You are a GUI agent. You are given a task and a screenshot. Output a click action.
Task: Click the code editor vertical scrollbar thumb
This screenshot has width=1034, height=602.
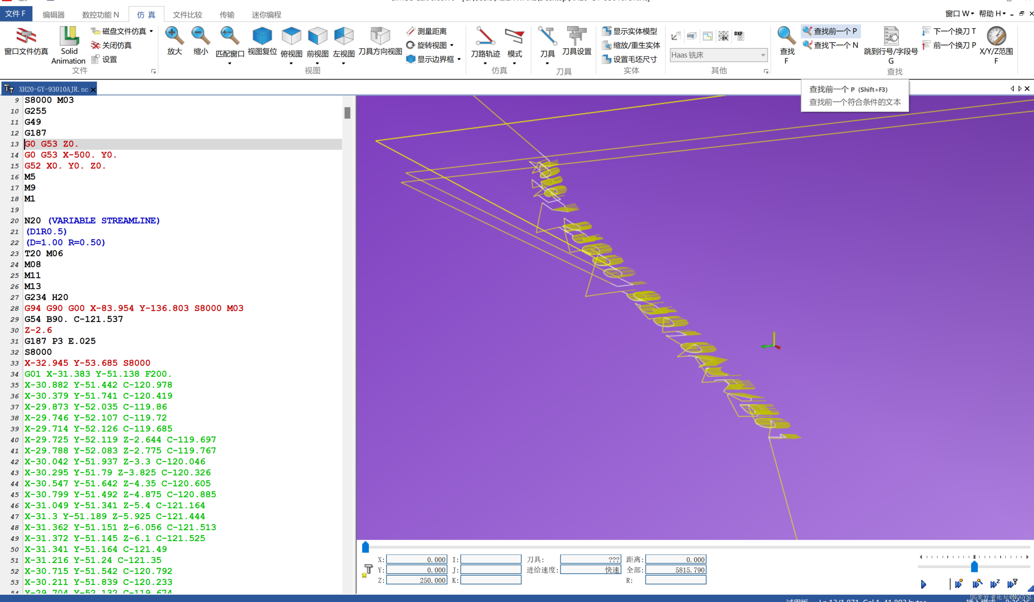click(347, 112)
